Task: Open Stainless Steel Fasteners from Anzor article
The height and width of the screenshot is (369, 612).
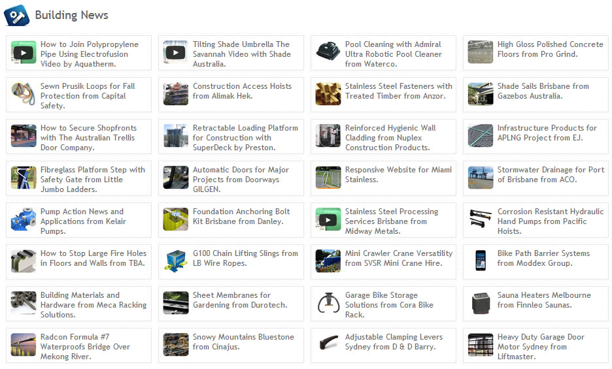Action: [398, 91]
